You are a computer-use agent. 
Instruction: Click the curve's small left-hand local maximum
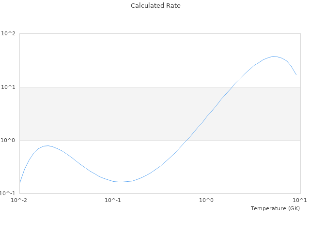(x=47, y=145)
